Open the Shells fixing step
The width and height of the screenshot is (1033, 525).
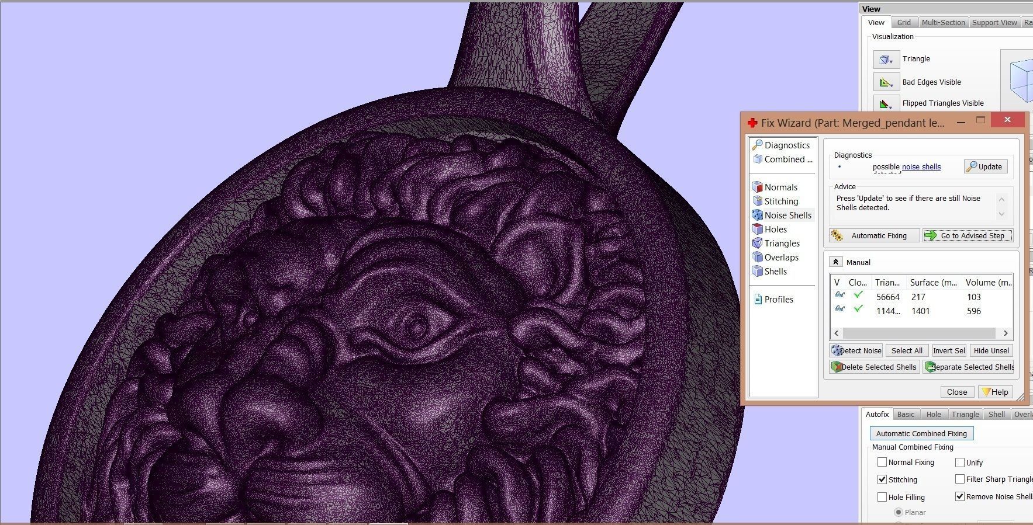(769, 271)
